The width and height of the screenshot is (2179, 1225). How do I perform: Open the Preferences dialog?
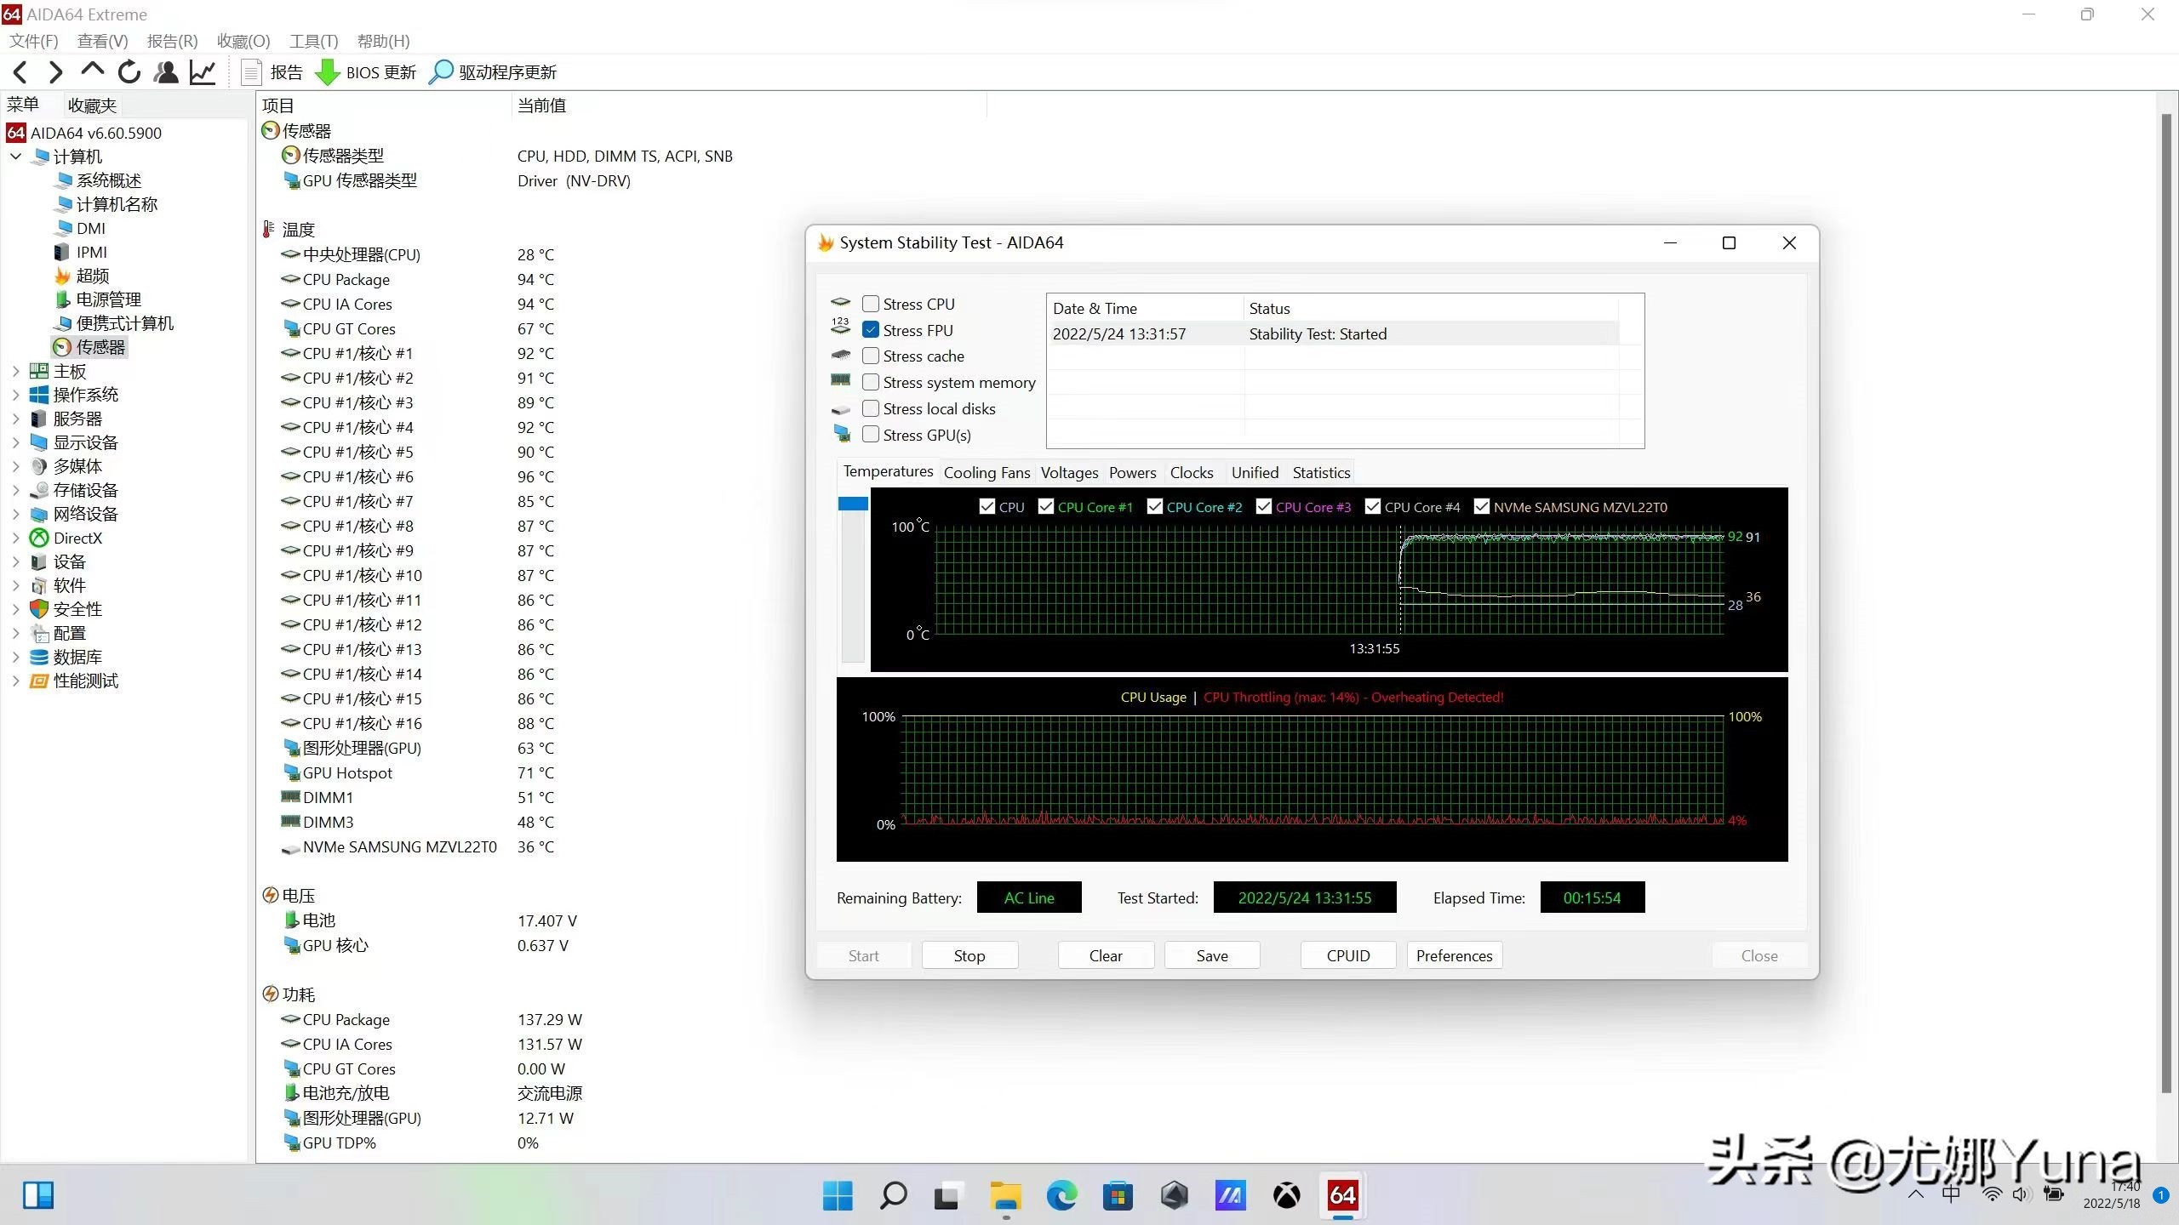[1454, 955]
